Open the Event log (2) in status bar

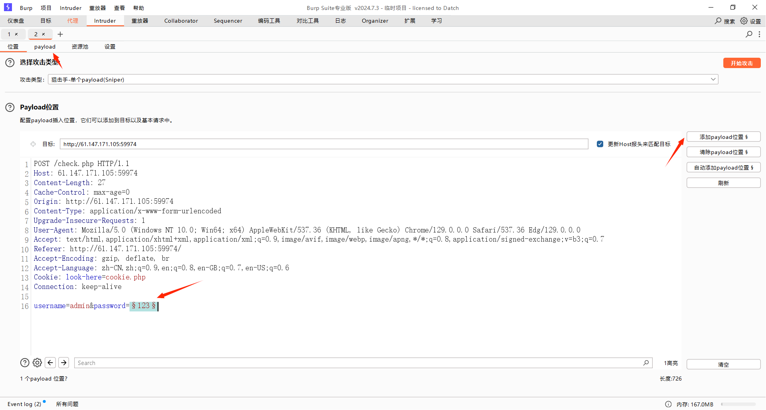24,404
